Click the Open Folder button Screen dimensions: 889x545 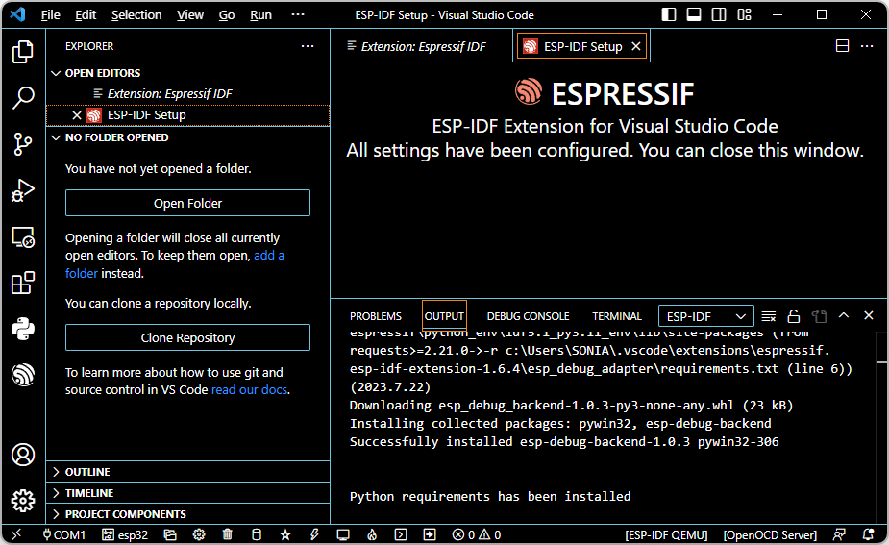point(187,203)
